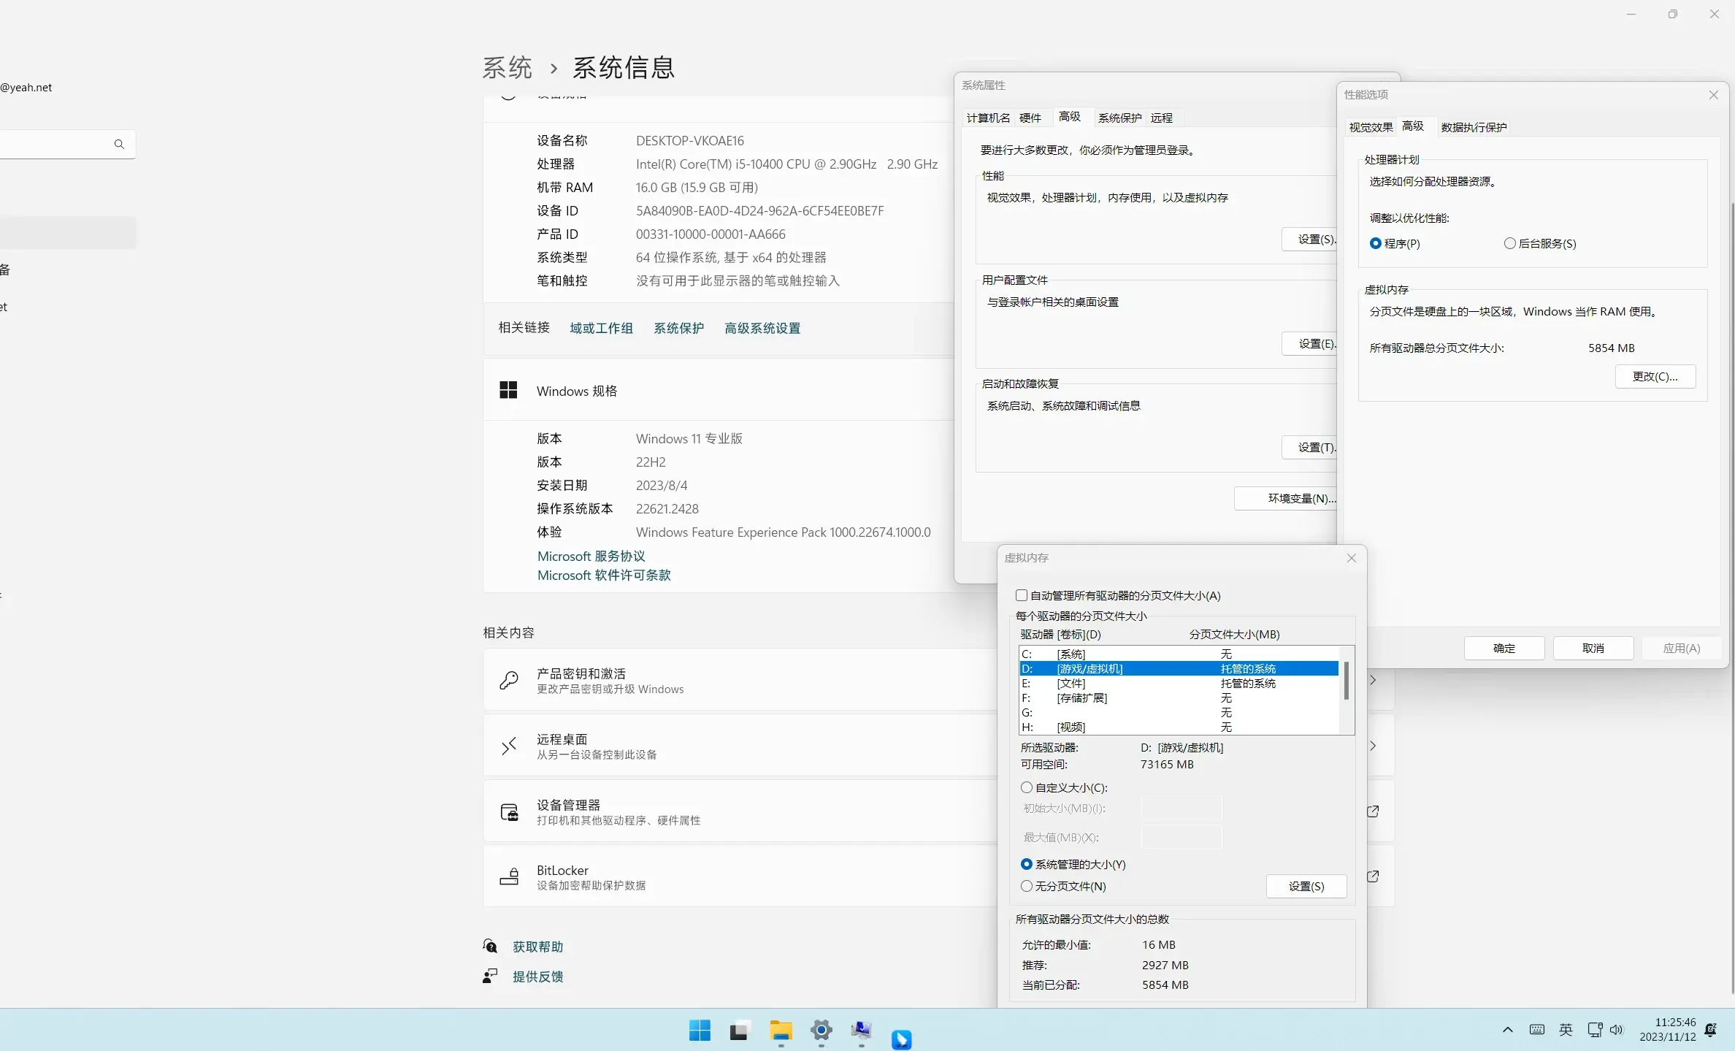Open the blue app icon on taskbar
1735x1051 pixels.
[x=902, y=1039]
